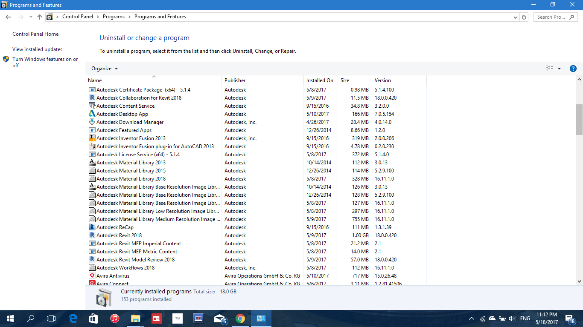Screen dimensions: 583x327
Task: Click Programs and Features breadcrumb segment
Action: coord(160,17)
